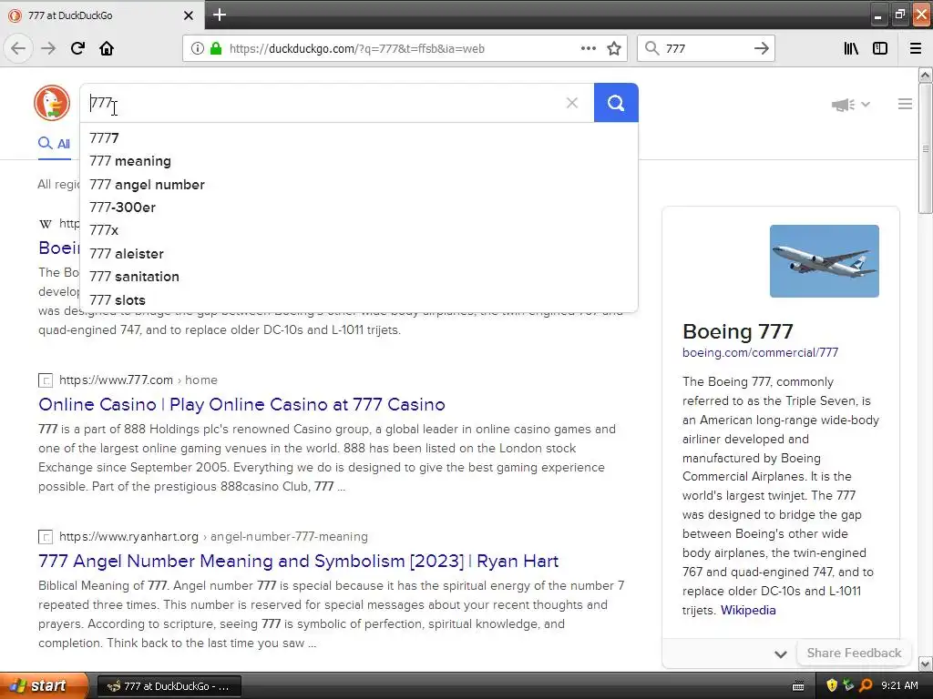Click the Boeing 777 panel heading
This screenshot has height=699, width=933.
[737, 331]
